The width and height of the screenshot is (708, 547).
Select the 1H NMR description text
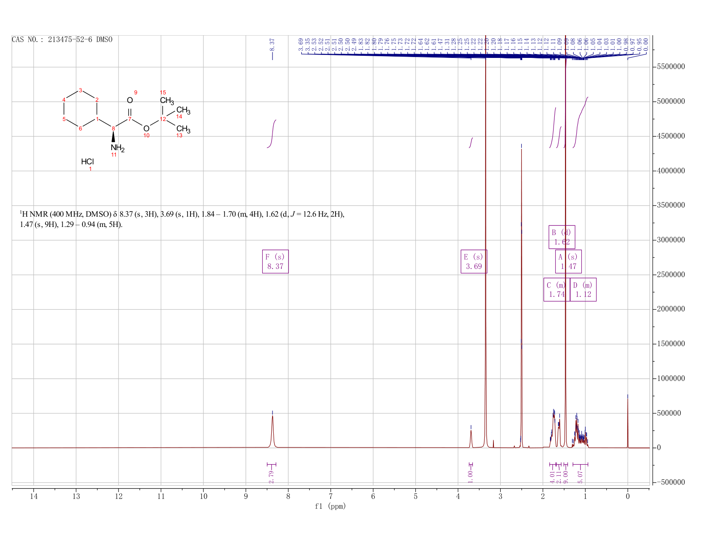click(x=182, y=219)
